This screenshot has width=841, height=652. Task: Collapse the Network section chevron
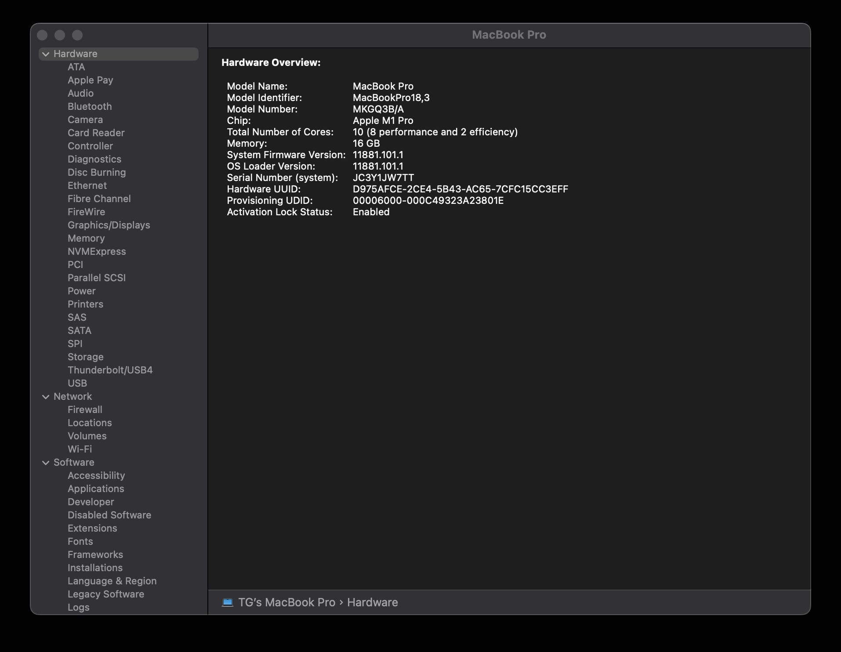tap(46, 397)
